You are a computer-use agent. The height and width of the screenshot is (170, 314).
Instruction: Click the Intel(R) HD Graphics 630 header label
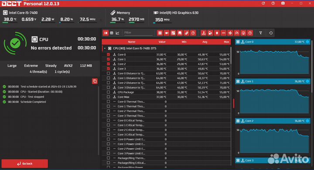179,13
